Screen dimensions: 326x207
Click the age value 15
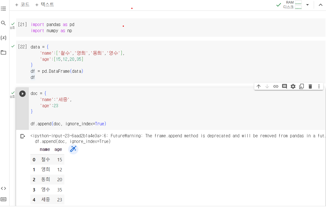59,160
